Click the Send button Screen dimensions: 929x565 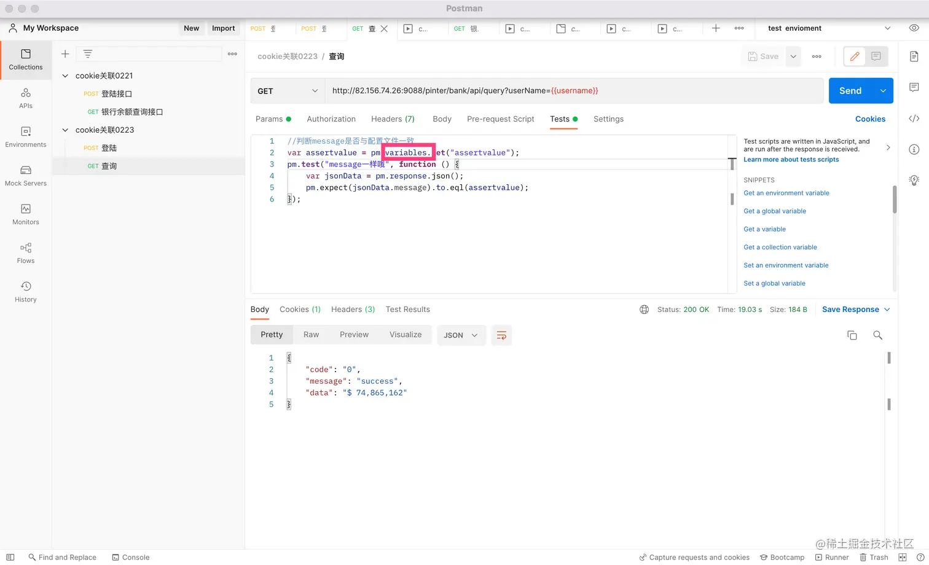point(850,91)
